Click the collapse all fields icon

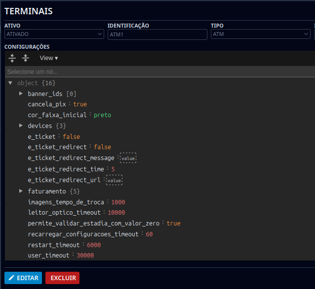coord(26,58)
